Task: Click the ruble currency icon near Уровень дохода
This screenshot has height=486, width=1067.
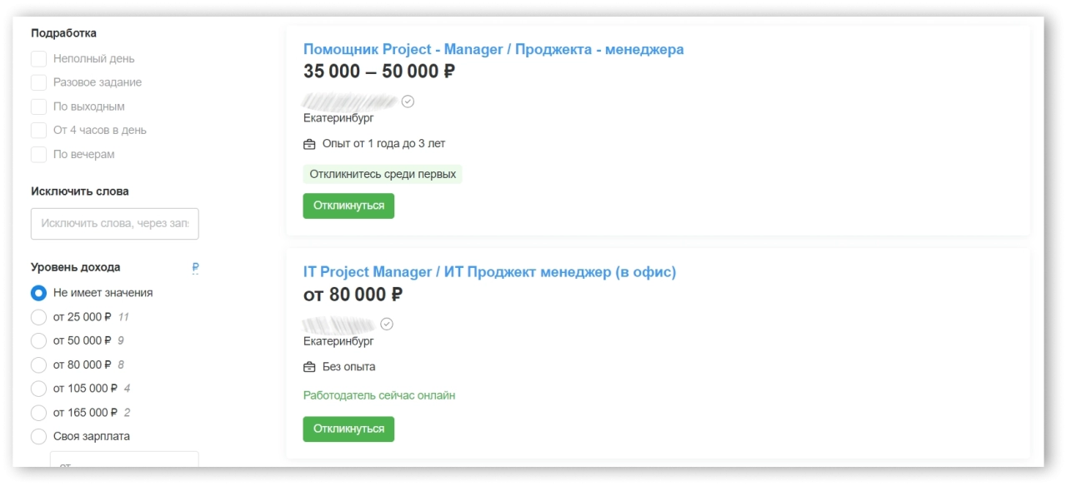Action: point(195,268)
